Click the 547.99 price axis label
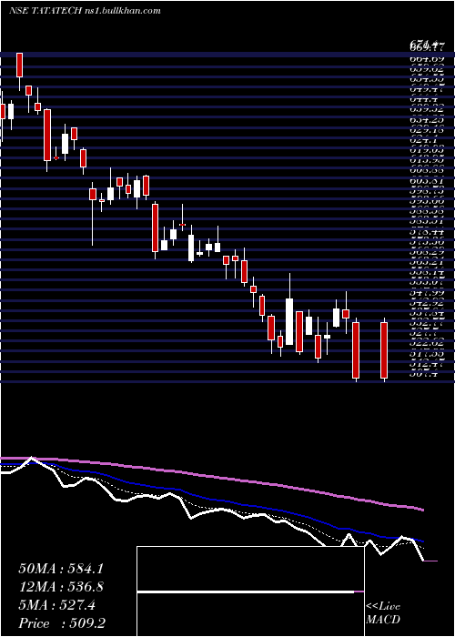The width and height of the screenshot is (455, 637). (426, 292)
